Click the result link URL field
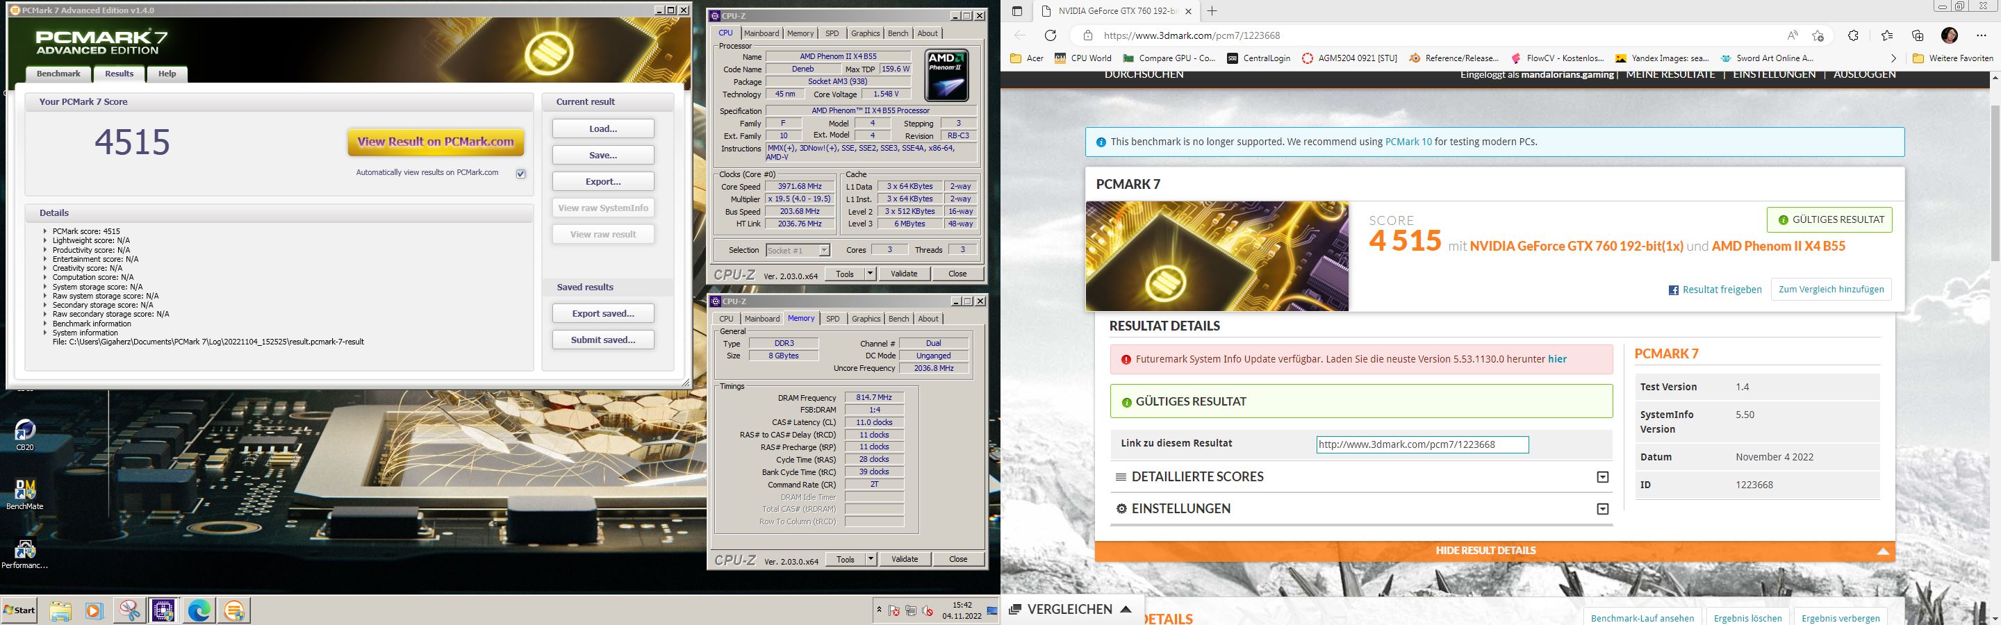The width and height of the screenshot is (2001, 625). point(1422,445)
